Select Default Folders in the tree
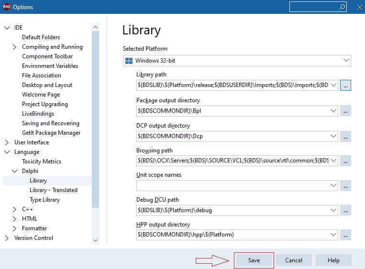Viewport: 365px width, 269px height. (41, 37)
